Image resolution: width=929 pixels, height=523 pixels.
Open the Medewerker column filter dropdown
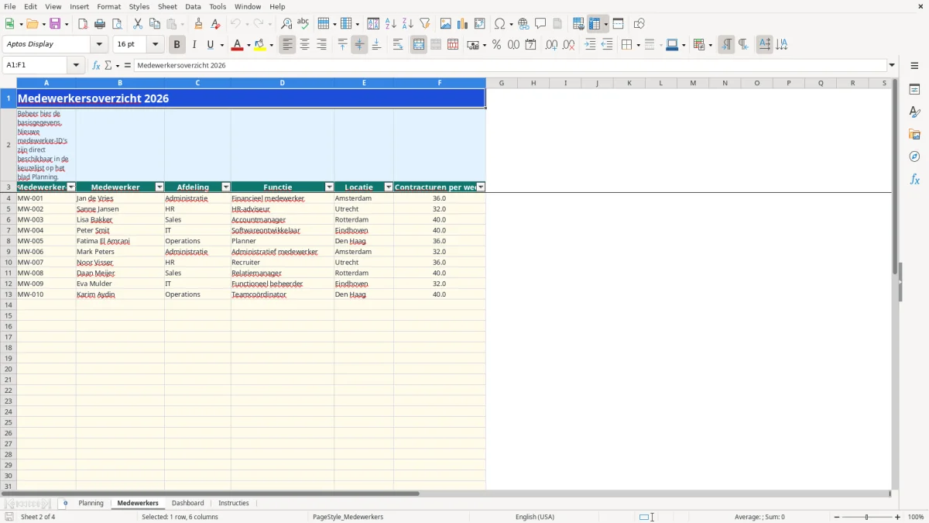(x=160, y=187)
